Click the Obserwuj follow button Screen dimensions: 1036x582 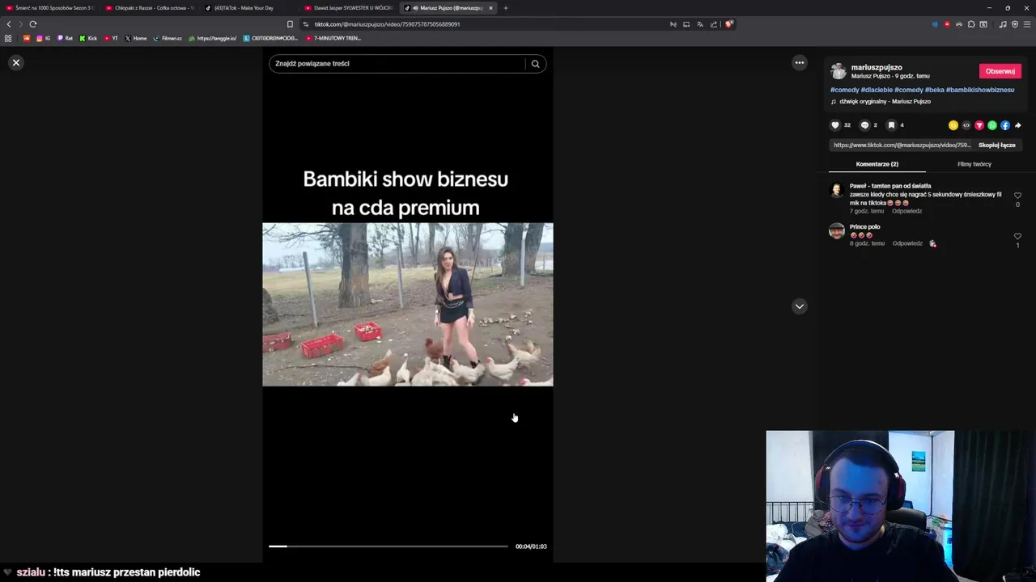pos(1000,71)
